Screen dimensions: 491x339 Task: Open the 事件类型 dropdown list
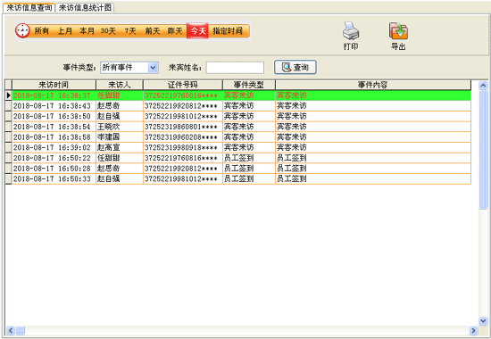tap(153, 67)
